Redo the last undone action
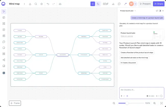This screenshot has width=166, height=107. point(54,4)
